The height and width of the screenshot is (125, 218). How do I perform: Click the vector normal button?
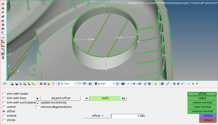pyautogui.click(x=202, y=103)
